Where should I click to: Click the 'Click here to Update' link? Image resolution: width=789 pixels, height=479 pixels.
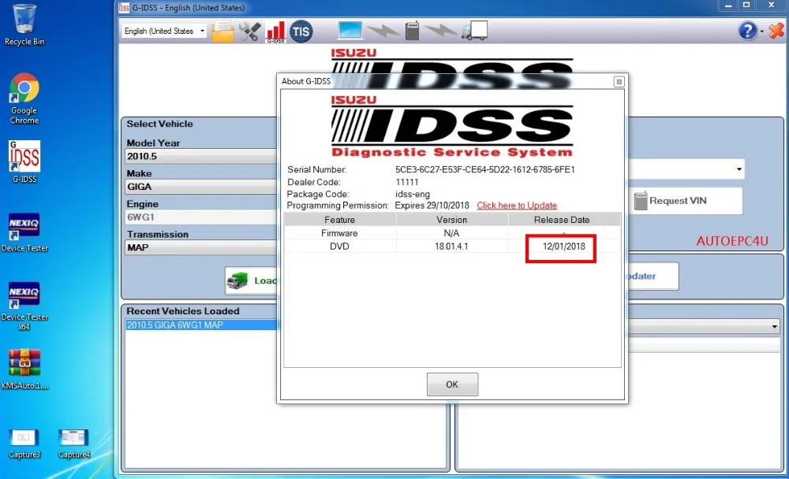517,206
